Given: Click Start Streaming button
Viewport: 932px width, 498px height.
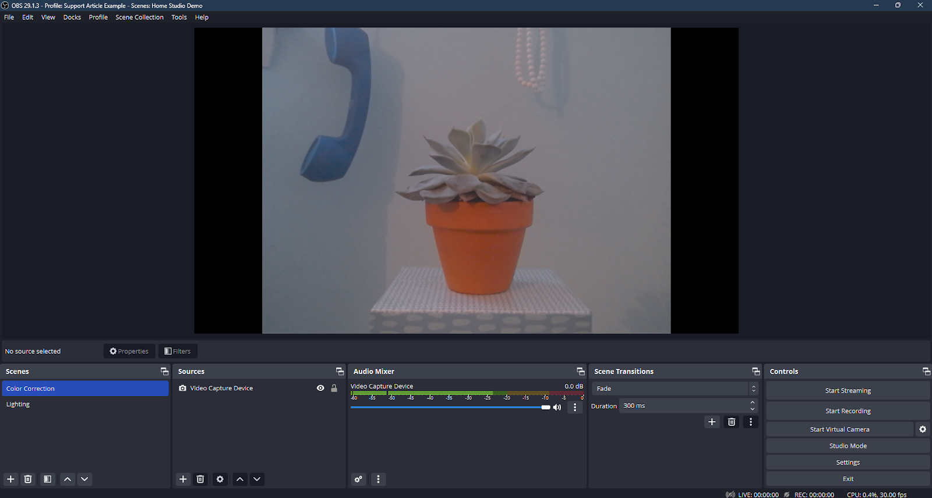Looking at the screenshot, I should [x=848, y=390].
